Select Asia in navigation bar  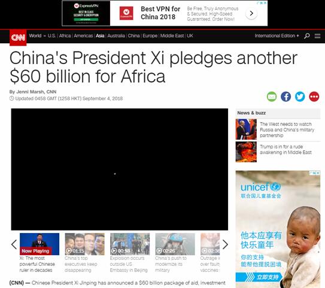(100, 36)
